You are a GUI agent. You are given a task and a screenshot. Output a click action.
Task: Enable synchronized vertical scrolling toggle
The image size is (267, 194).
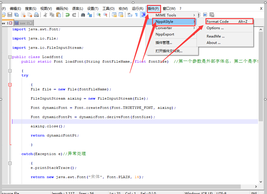[114, 14]
